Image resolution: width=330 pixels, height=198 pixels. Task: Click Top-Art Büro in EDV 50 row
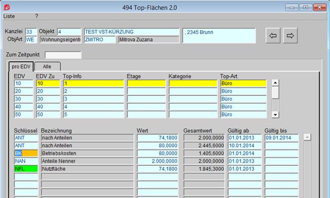click(x=244, y=114)
